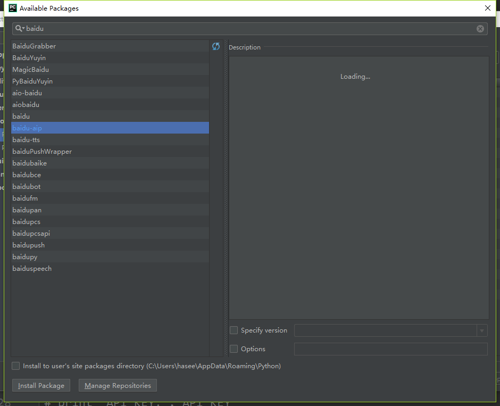Click the Loading... description area
Image resolution: width=500 pixels, height=406 pixels.
pyautogui.click(x=359, y=188)
